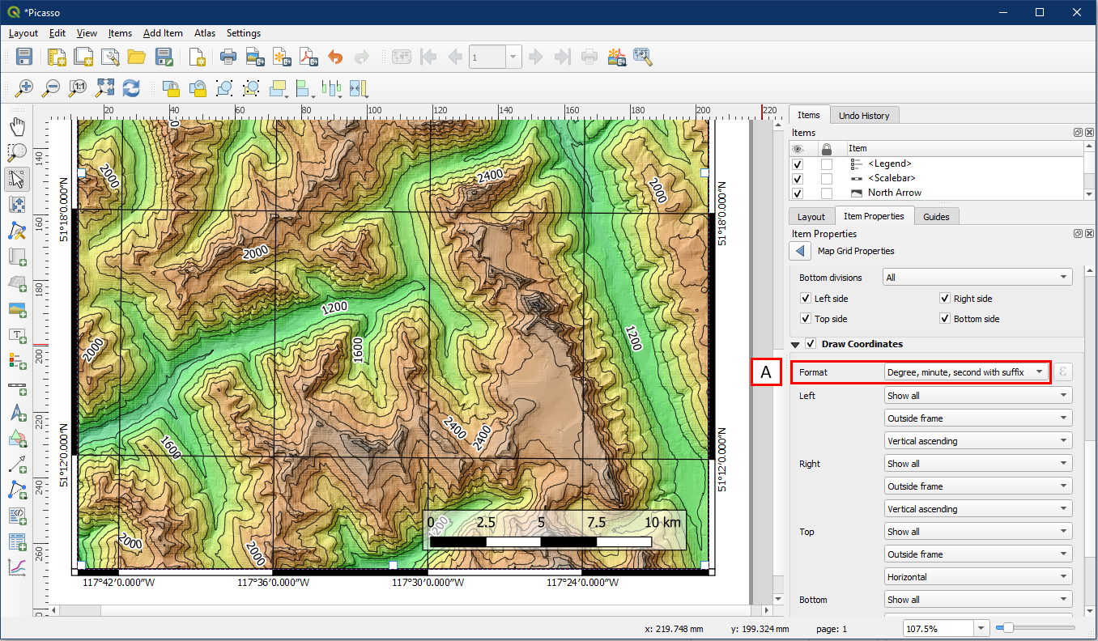Select the <Legend> item in list

(x=889, y=163)
